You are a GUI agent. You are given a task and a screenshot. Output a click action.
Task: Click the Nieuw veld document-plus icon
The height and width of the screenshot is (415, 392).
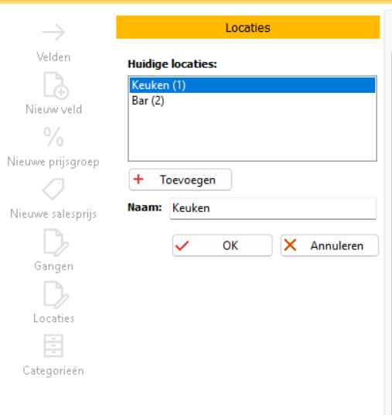(56, 85)
